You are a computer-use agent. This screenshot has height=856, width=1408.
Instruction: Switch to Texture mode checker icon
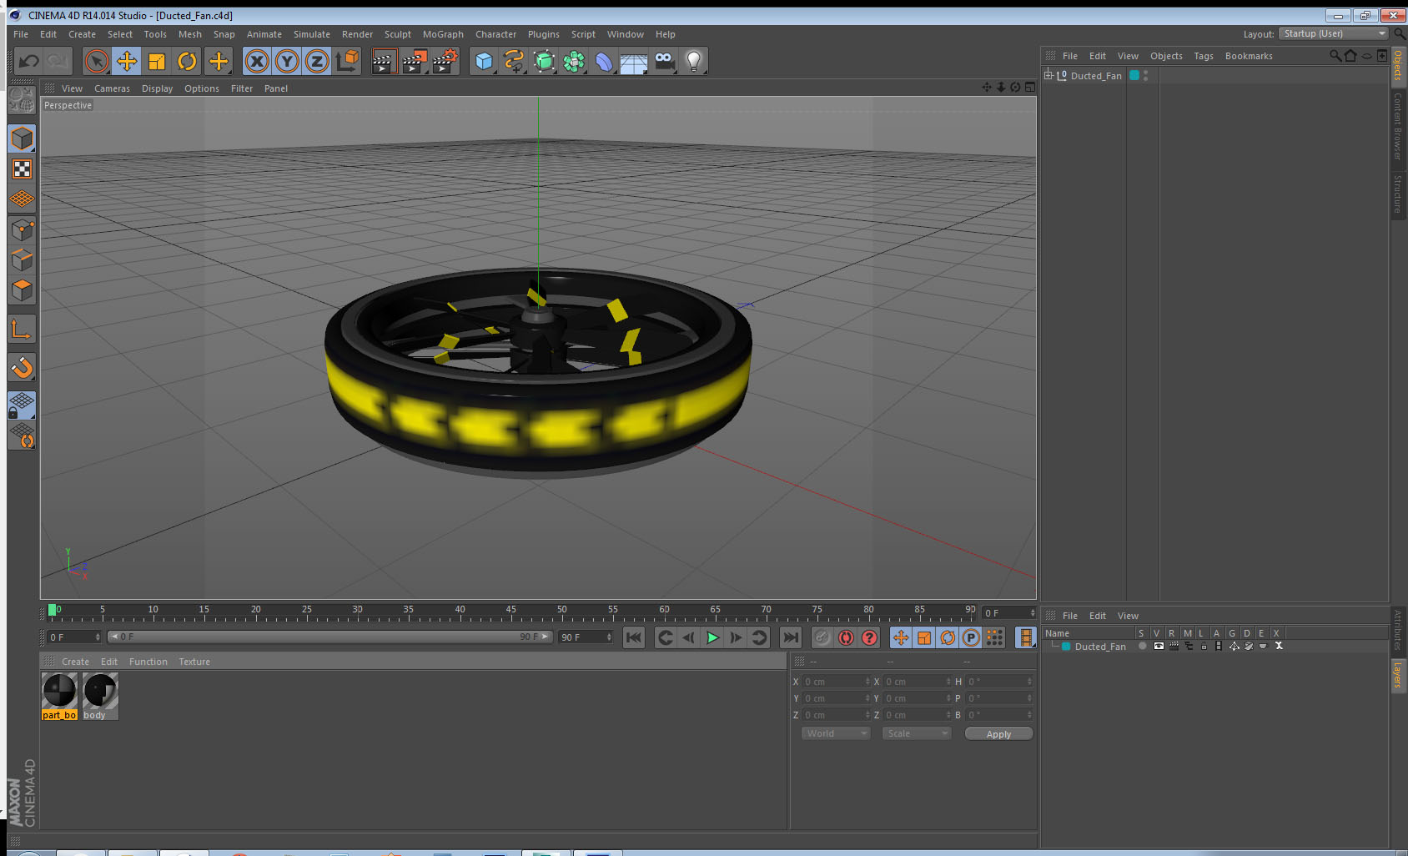22,169
